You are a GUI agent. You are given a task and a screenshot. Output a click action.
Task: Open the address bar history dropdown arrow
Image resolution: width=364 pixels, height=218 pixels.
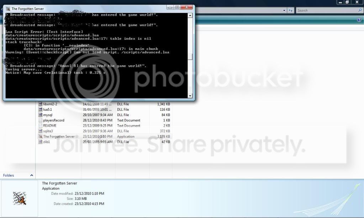pyautogui.click(x=284, y=10)
